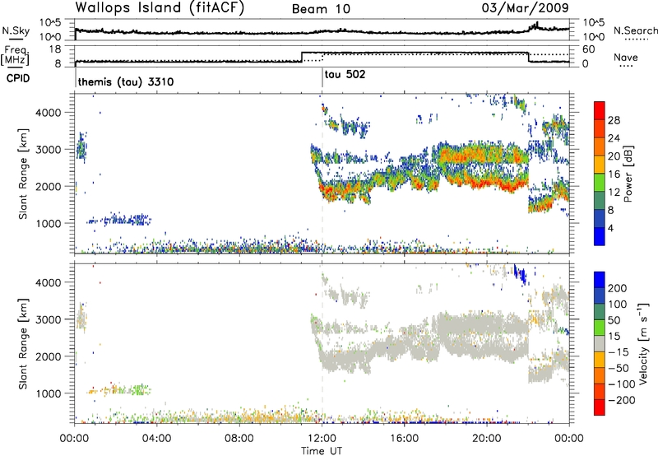This screenshot has width=658, height=456.
Task: Pick the yellow Velocity colorbar segment between -15 and -50
Action: [600, 360]
